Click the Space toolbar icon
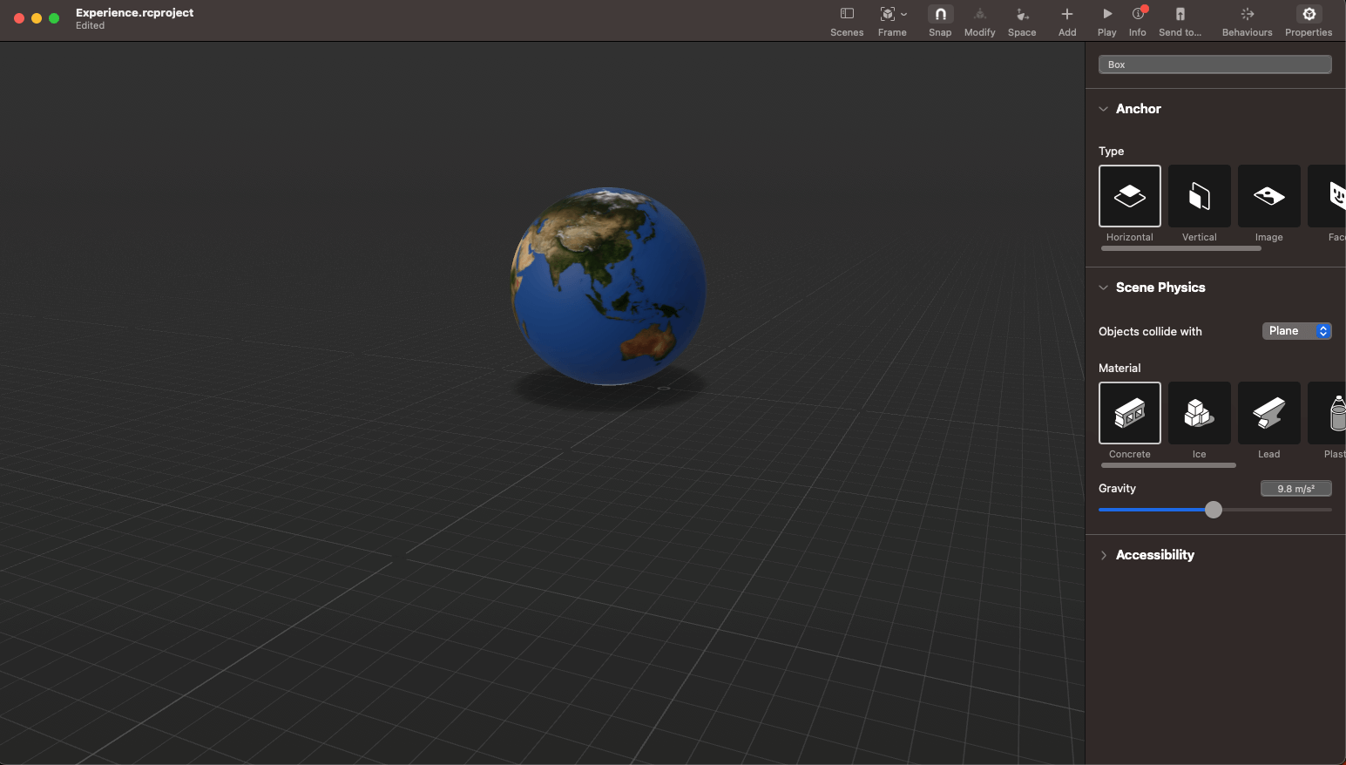 point(1023,14)
